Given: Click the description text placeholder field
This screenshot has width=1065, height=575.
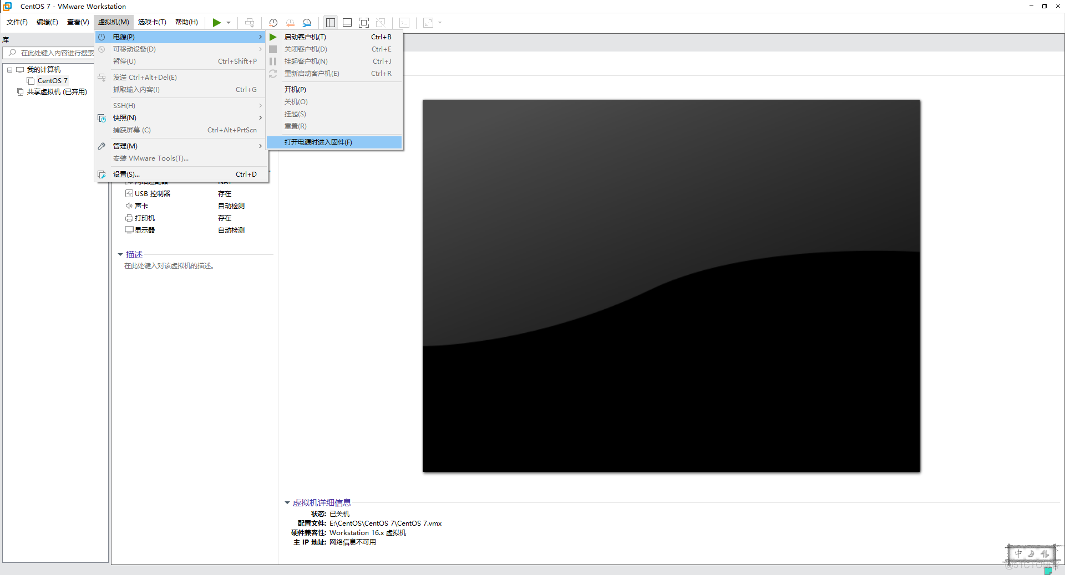Looking at the screenshot, I should click(169, 266).
